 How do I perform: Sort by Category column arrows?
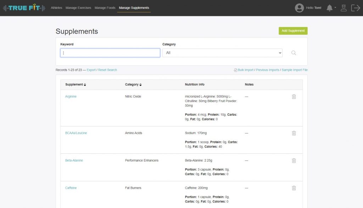tap(140, 85)
